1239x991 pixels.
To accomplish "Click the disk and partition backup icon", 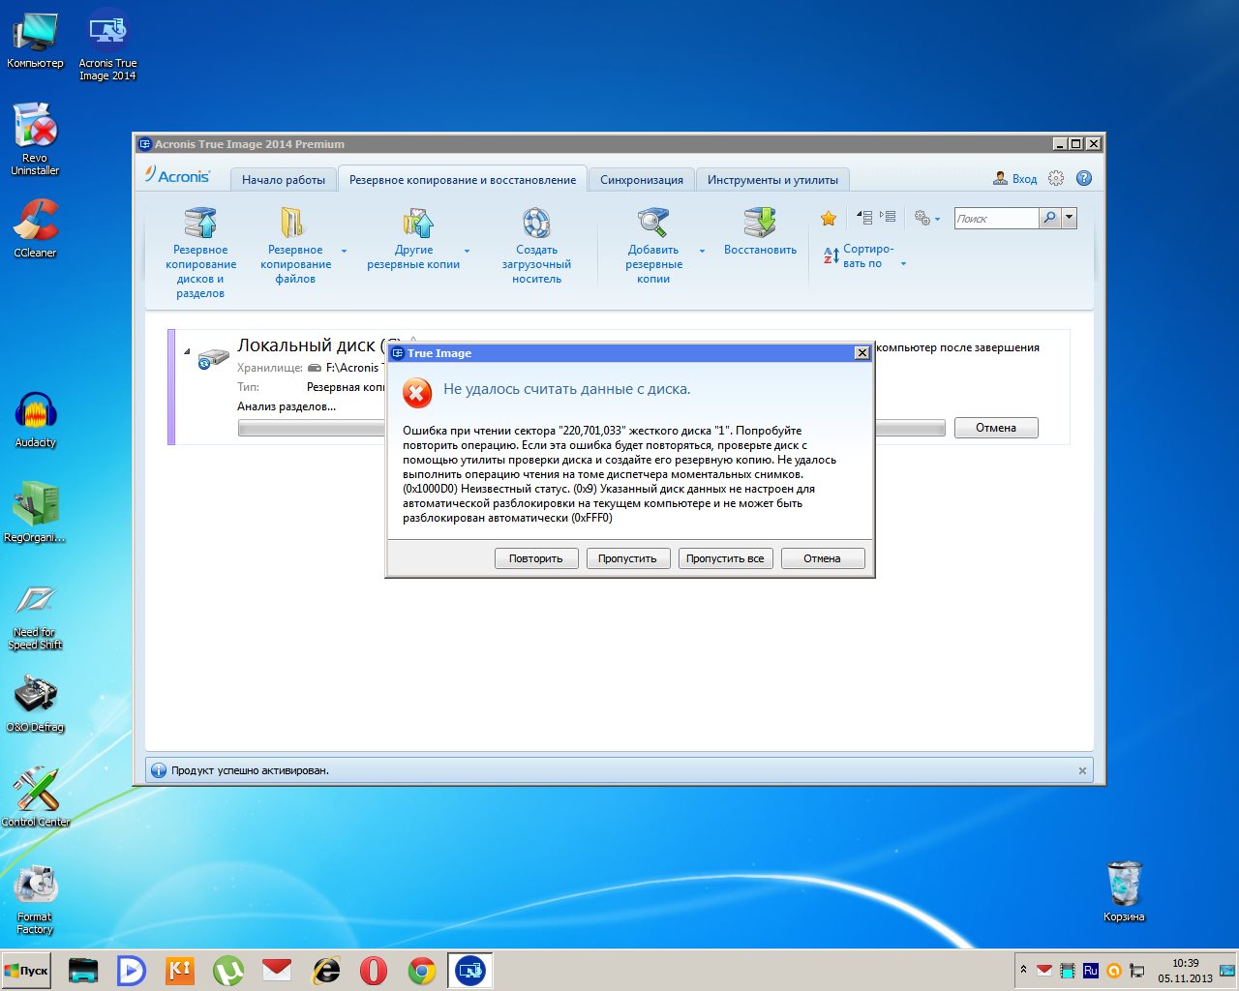I will [200, 224].
